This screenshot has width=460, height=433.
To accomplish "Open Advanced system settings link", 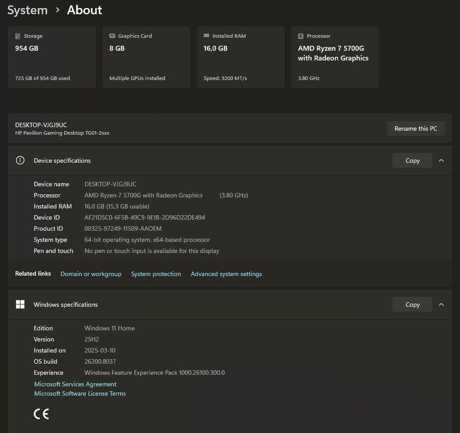I will (226, 274).
